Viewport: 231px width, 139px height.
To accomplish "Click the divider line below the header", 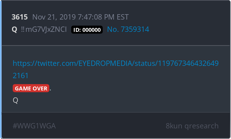I will tap(116, 46).
